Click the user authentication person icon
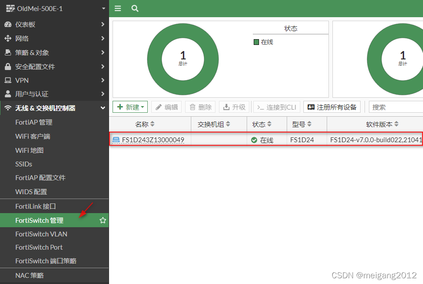 click(8, 94)
